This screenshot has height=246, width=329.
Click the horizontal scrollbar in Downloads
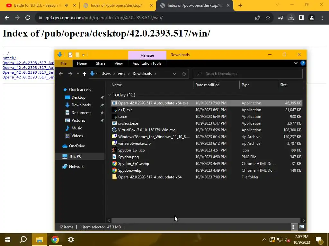pos(206,220)
